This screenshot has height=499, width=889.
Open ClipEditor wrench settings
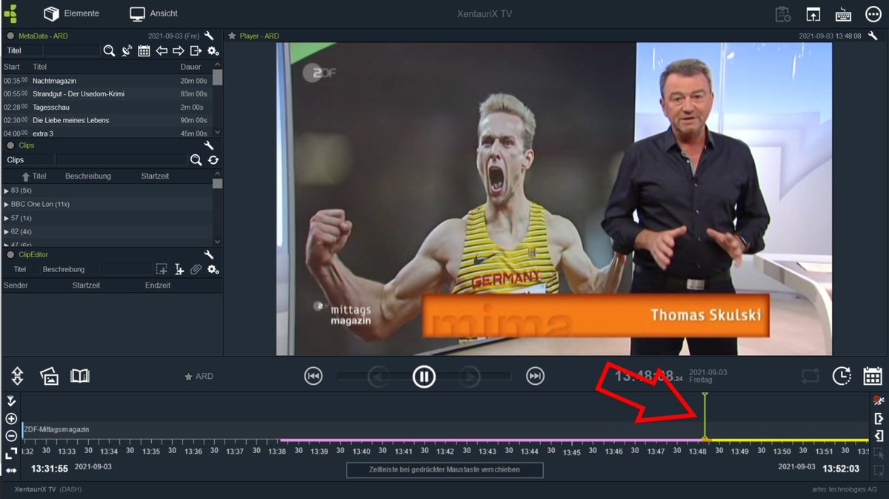click(209, 254)
